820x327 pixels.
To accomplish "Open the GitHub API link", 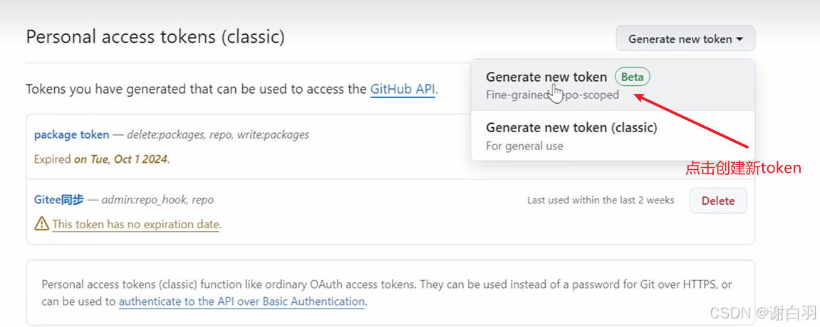I will 403,89.
